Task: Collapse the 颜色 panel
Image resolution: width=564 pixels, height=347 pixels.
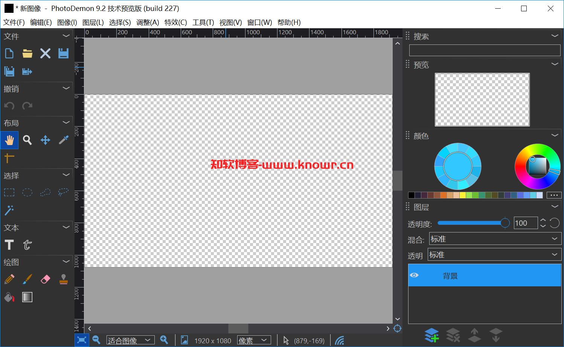Action: point(555,135)
